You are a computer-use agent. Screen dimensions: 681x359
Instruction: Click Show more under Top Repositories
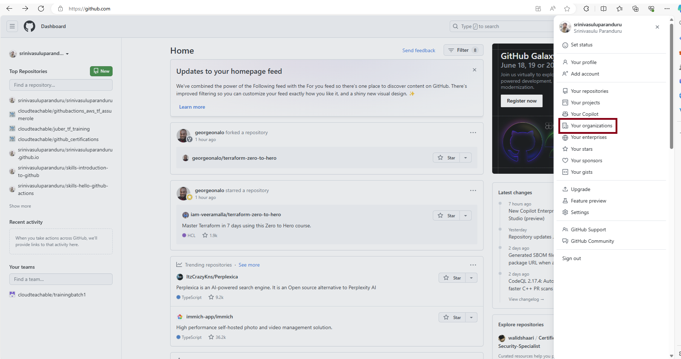point(20,206)
